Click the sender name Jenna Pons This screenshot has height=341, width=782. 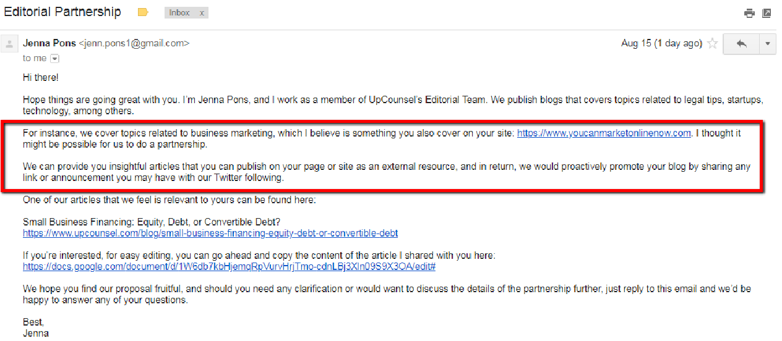pyautogui.click(x=49, y=43)
